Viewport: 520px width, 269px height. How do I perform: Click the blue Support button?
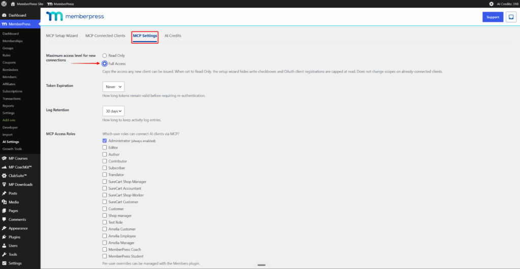coord(493,17)
